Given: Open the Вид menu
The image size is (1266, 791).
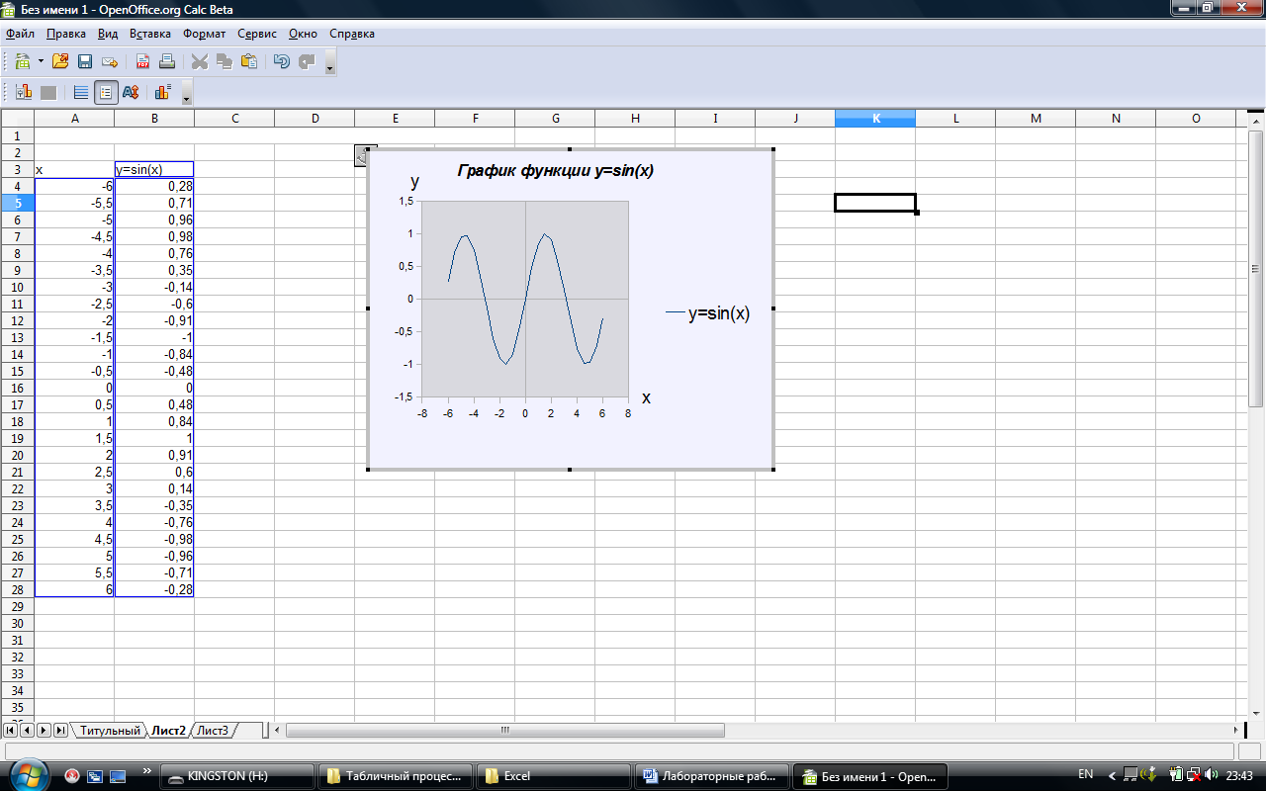Looking at the screenshot, I should 108,34.
